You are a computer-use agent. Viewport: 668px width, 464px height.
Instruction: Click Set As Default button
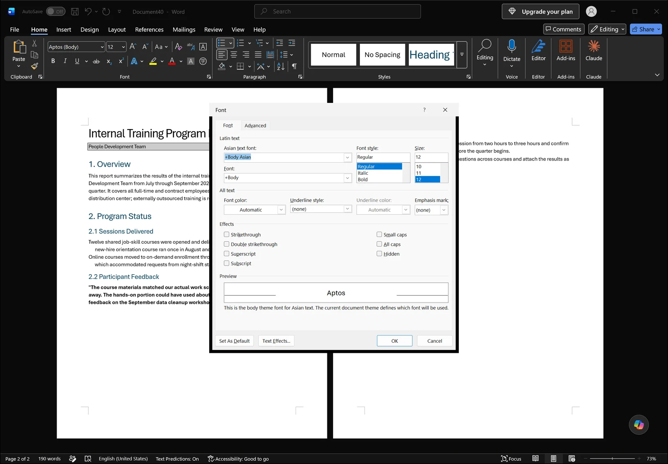pyautogui.click(x=234, y=341)
